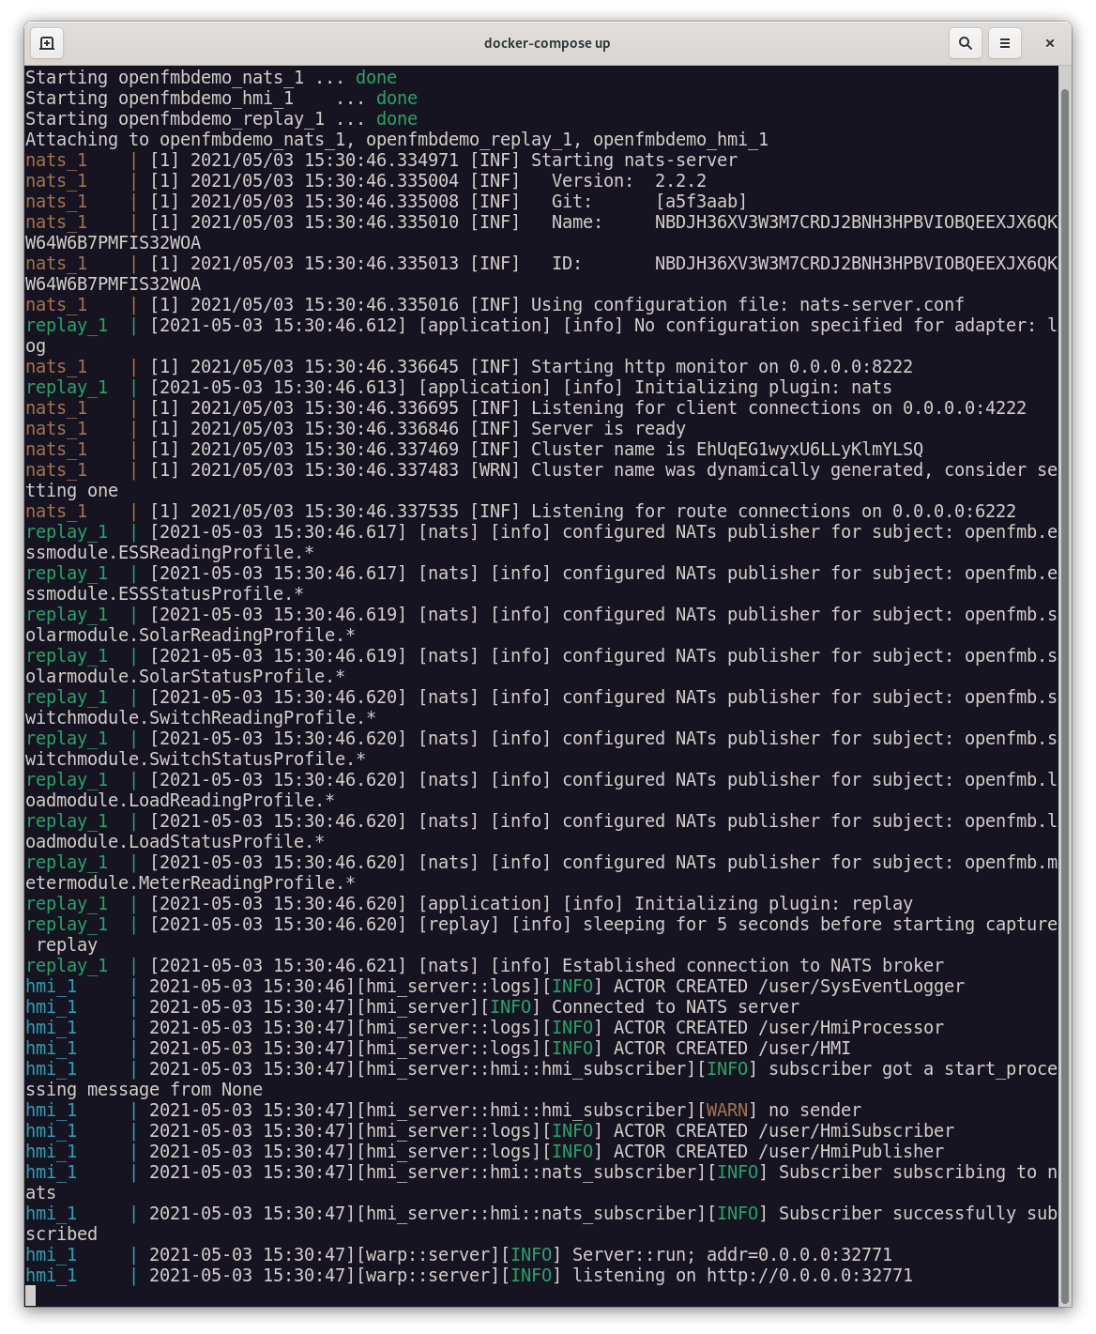Viewport: 1096px width, 1334px height.
Task: Click 'Subscriber successfully sub' log text
Action: click(x=918, y=1214)
